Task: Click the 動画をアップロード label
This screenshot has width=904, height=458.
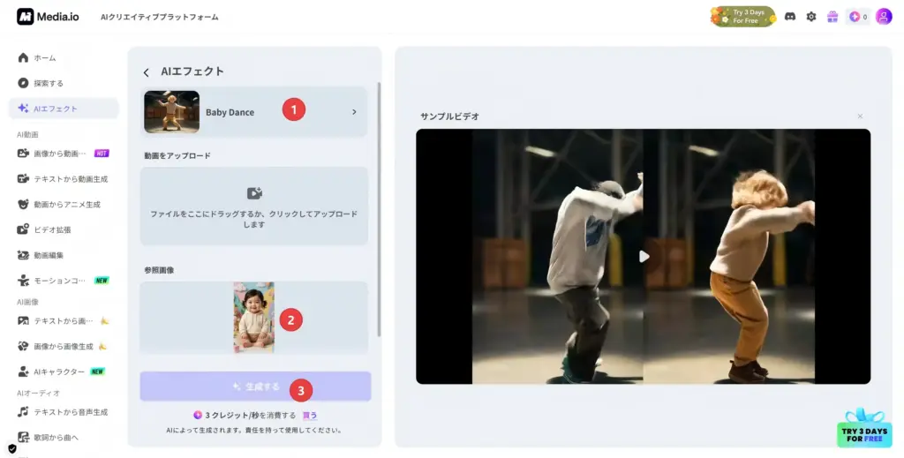Action: pyautogui.click(x=177, y=155)
